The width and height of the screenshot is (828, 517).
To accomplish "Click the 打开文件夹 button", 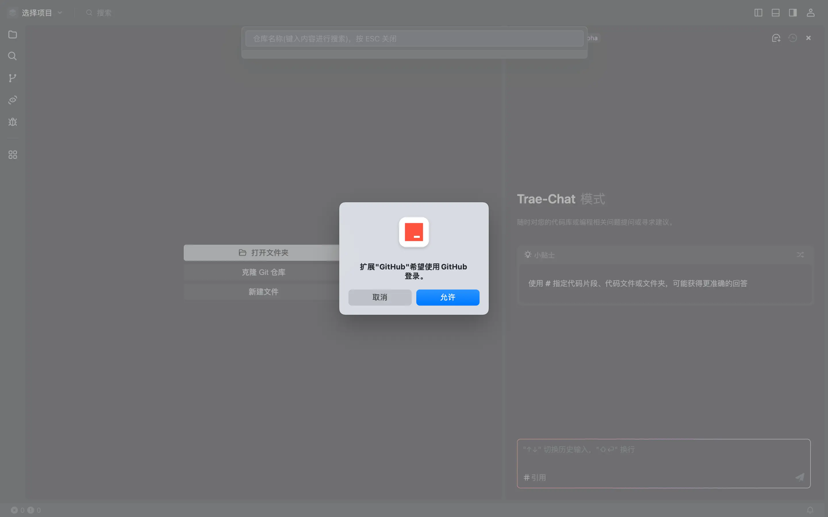I will (x=263, y=253).
